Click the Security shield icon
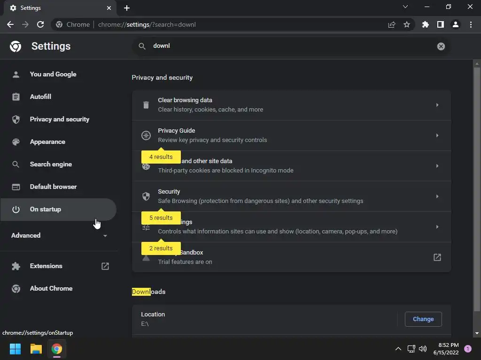Viewport: 481px width, 360px height. point(146,196)
